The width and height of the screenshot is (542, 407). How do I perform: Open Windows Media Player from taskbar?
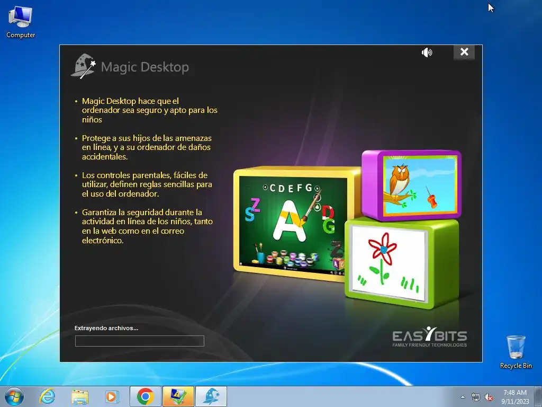[x=112, y=396]
